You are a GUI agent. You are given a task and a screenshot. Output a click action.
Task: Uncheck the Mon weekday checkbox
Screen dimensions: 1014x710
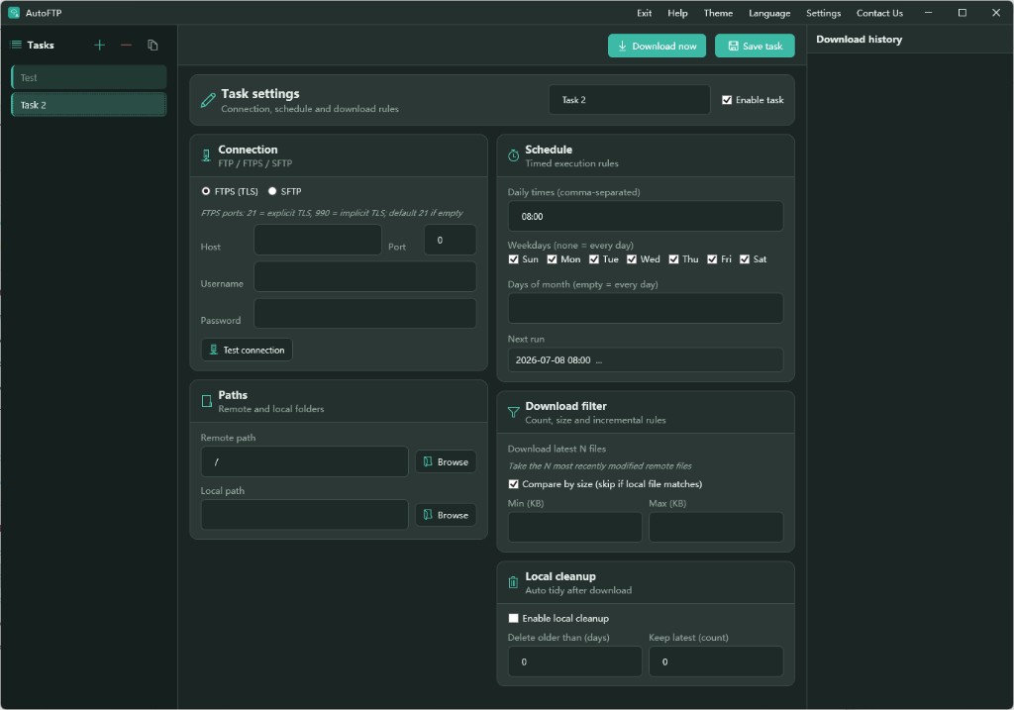(x=552, y=259)
